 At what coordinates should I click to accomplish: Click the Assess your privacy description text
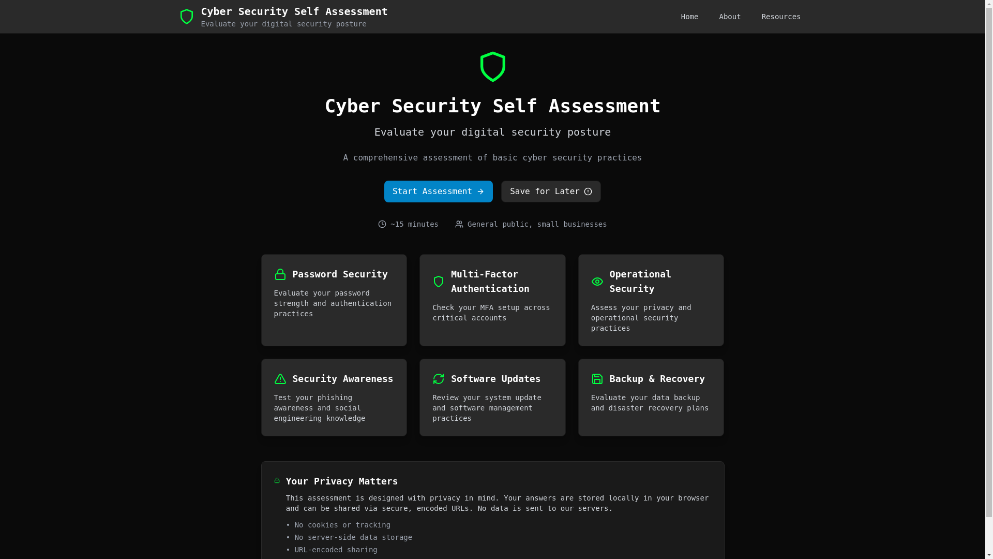(641, 318)
